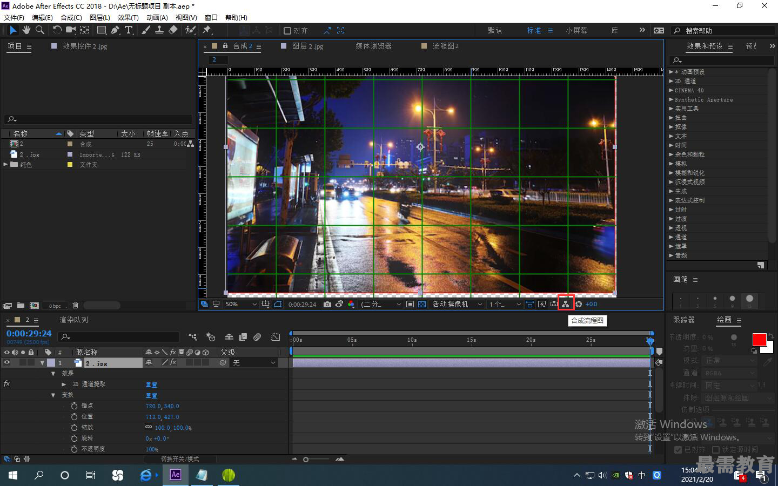Viewport: 778px width, 486px height.
Task: Click the delete trash icon in project panel
Action: click(x=75, y=306)
